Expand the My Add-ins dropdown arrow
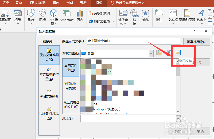Screen dimensions: 214x139 113,22
